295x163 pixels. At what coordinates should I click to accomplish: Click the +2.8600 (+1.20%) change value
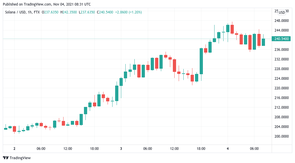(129, 12)
